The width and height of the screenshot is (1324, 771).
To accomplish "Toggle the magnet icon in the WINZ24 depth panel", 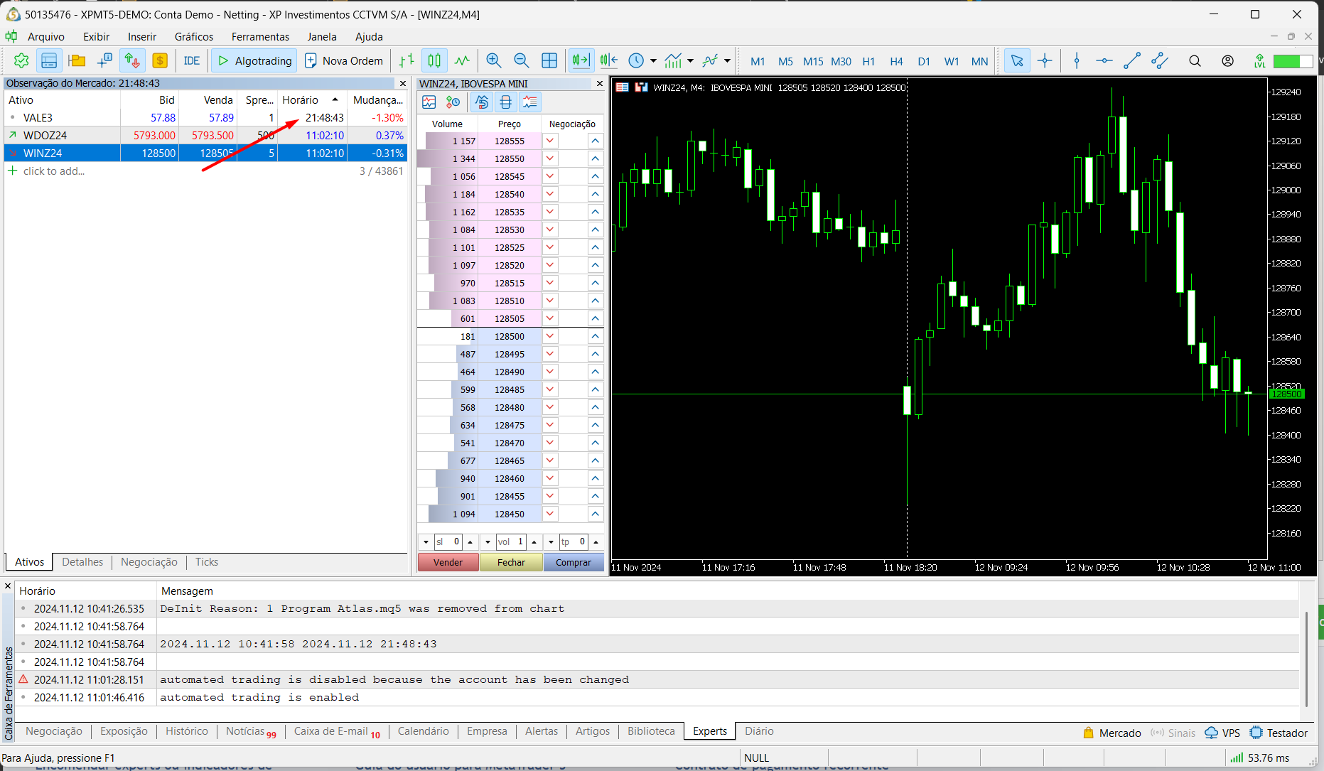I will (482, 102).
